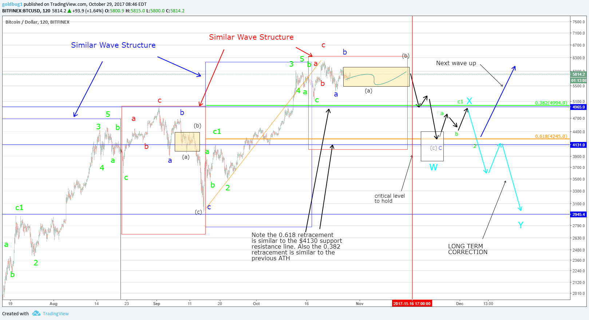Screen dimensions: 589x320
Task: Open the goldbug1 author profile link
Action: [12, 4]
